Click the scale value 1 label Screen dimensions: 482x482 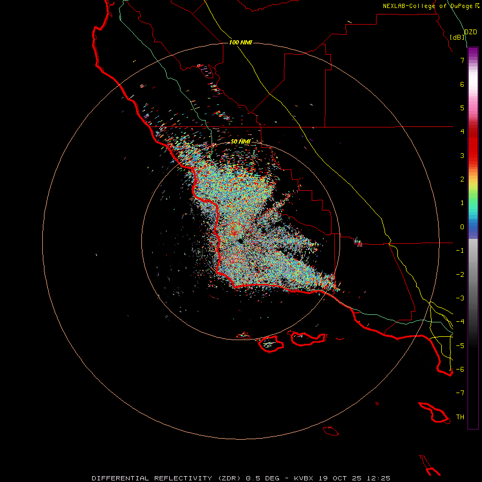(462, 203)
